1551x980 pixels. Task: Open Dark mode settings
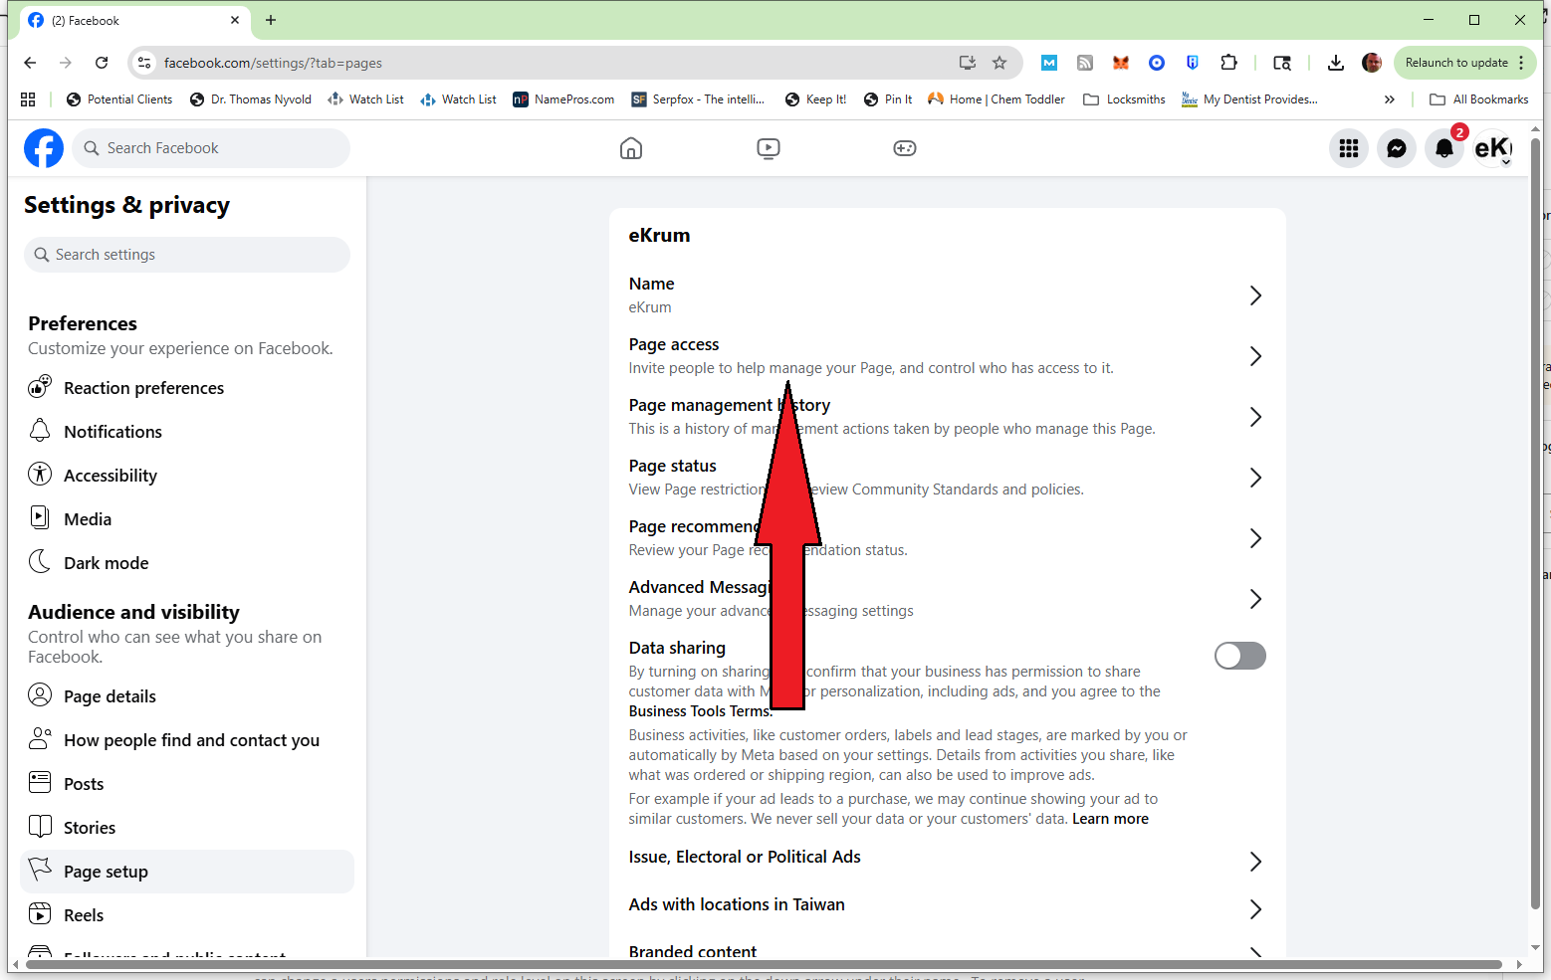pyautogui.click(x=106, y=563)
